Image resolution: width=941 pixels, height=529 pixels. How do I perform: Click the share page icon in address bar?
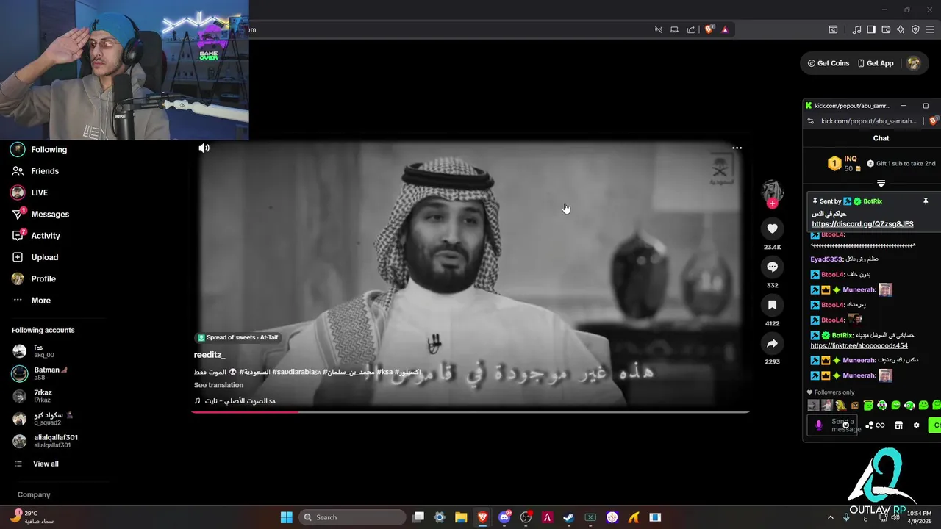(x=691, y=29)
